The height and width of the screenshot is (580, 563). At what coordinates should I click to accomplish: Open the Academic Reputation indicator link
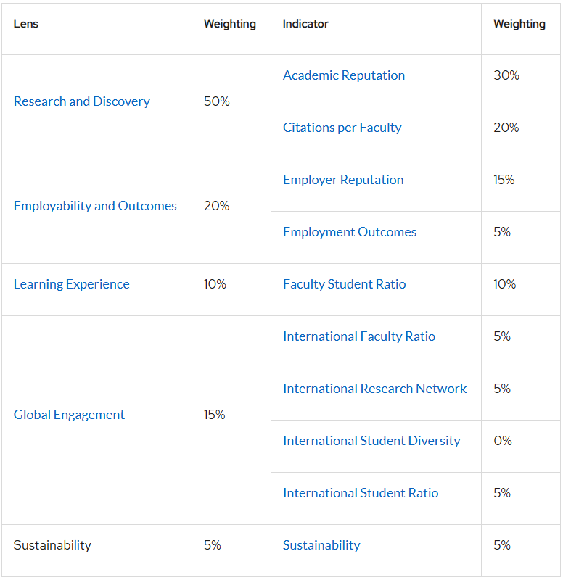[344, 75]
